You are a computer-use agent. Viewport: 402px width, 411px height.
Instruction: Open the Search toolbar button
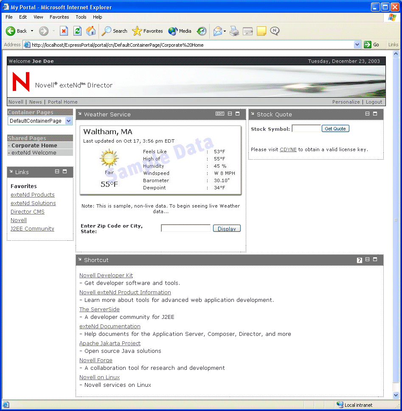114,31
